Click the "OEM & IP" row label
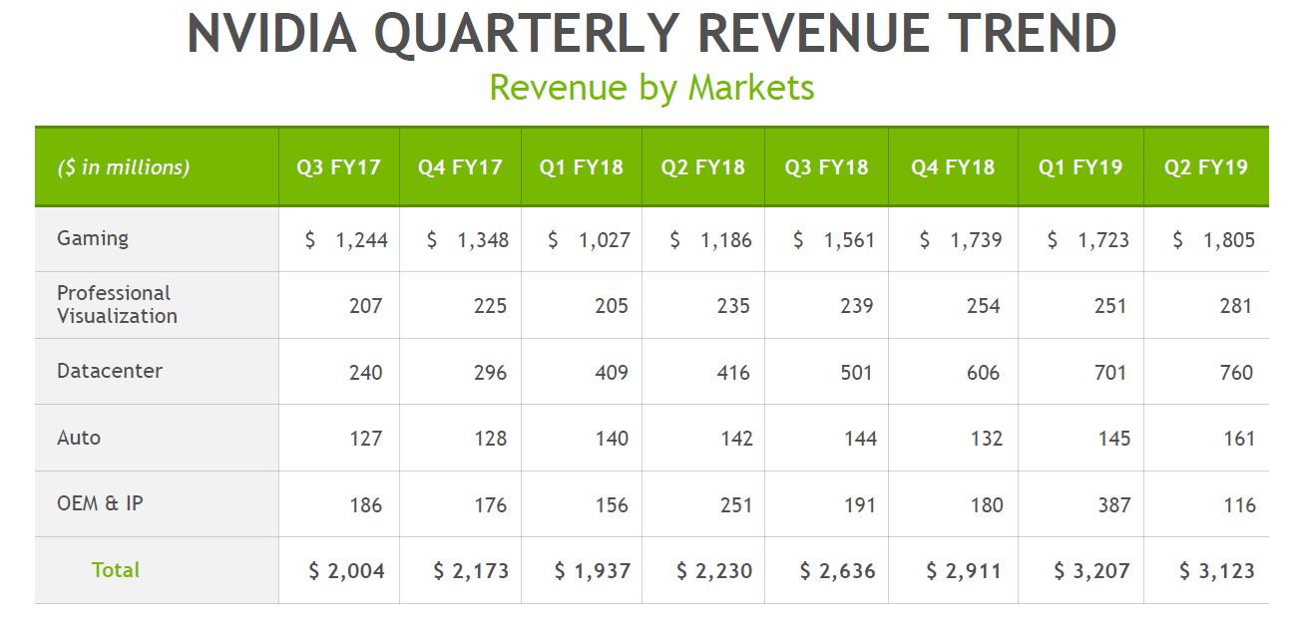This screenshot has width=1302, height=624. pos(100,503)
